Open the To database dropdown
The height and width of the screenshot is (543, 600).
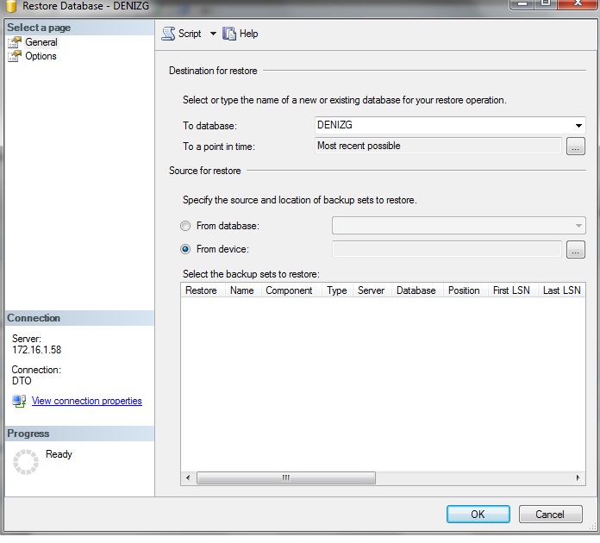tap(578, 126)
